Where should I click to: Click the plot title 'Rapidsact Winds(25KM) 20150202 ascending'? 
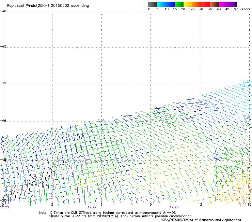click(x=48, y=6)
